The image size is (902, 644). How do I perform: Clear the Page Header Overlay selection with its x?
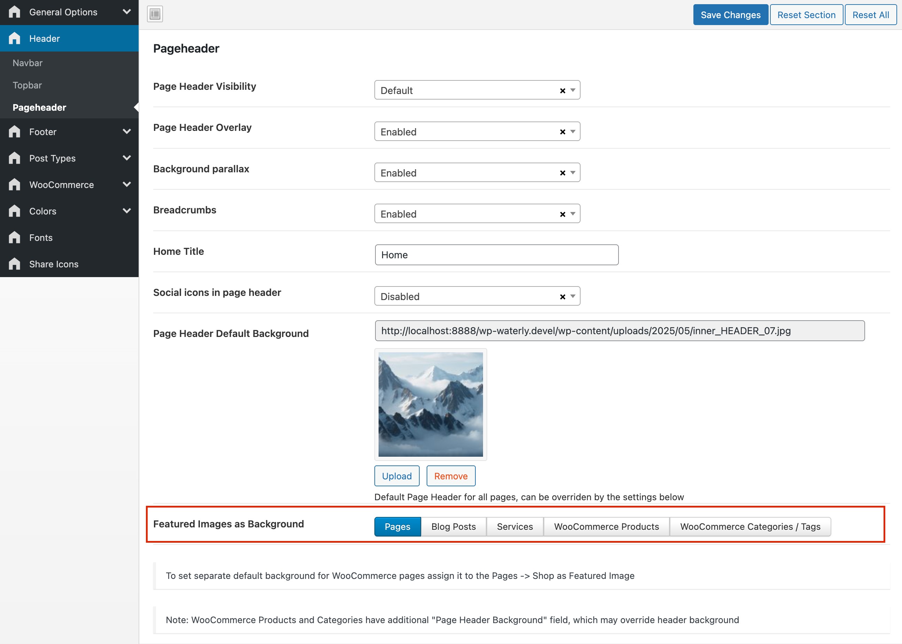tap(562, 132)
